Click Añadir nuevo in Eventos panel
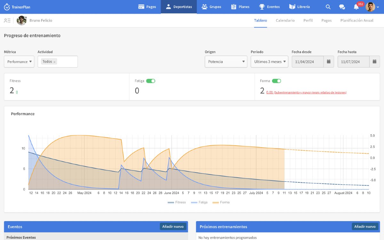The height and width of the screenshot is (240, 384). tap(173, 227)
